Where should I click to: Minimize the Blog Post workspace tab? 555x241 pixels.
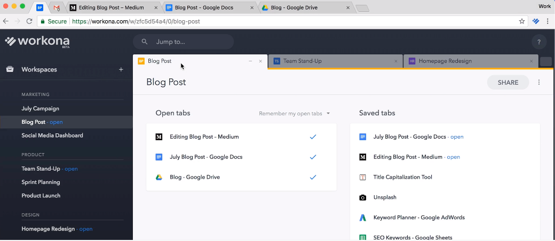[250, 61]
